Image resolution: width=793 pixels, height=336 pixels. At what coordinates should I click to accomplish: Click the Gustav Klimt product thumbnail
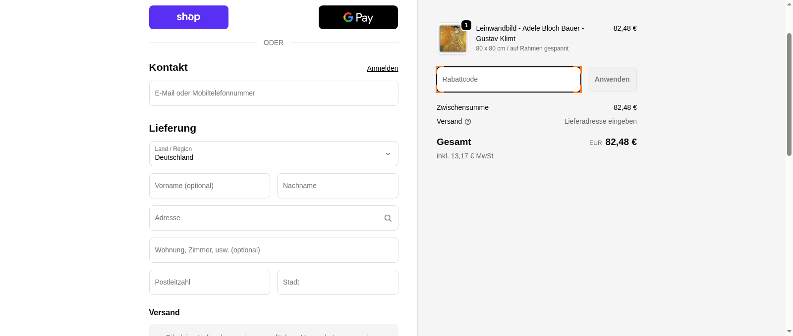452,39
